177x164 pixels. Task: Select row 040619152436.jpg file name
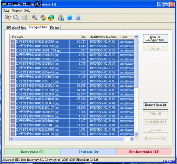pyautogui.click(x=37, y=72)
